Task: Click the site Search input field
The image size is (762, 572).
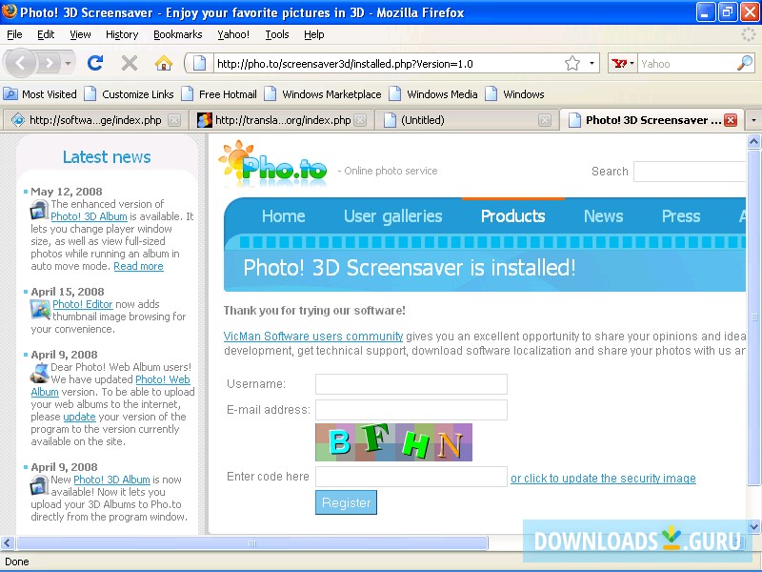Action: [x=689, y=172]
